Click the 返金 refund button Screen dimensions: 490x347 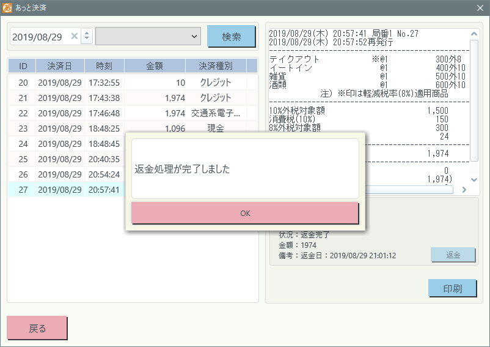[453, 255]
